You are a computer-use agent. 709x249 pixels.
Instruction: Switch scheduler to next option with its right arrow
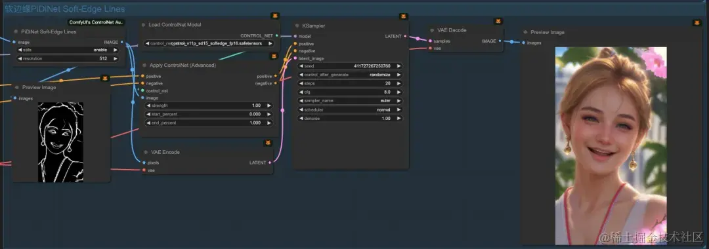point(398,109)
